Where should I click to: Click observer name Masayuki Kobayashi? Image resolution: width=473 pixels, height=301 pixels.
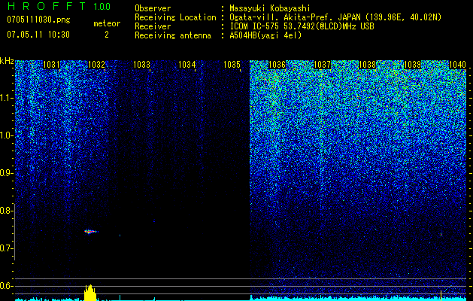270,8
